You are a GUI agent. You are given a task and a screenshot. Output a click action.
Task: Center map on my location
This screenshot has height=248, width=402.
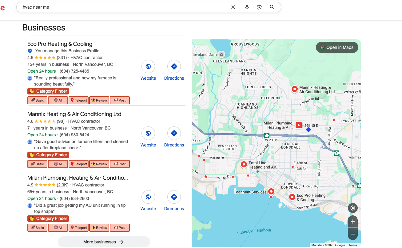pyautogui.click(x=353, y=208)
